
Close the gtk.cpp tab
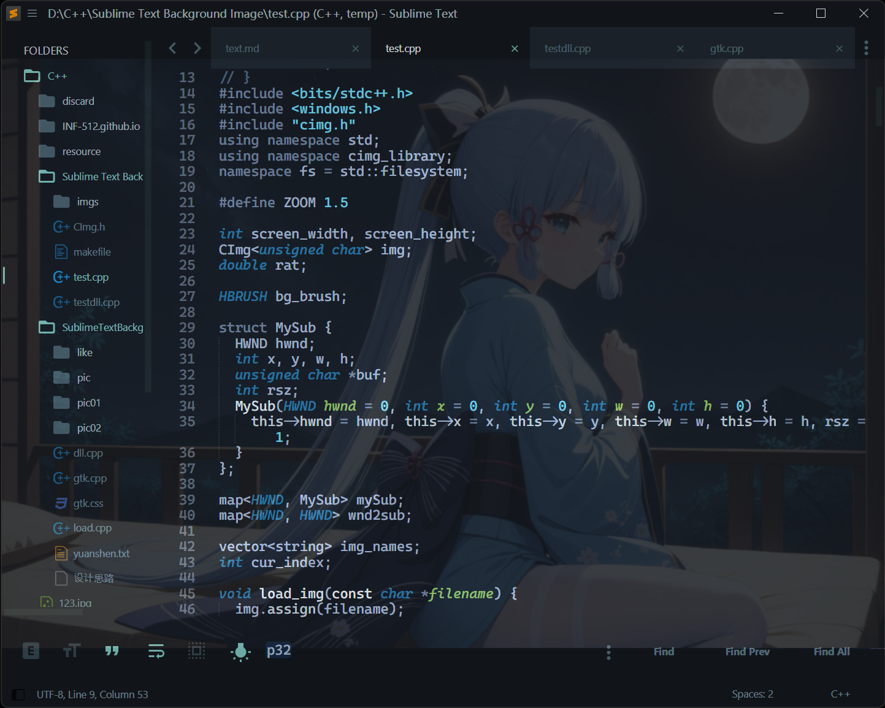840,48
